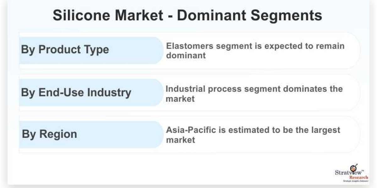Select the "By Region" label
Viewport: 377px width, 188px height.
point(49,134)
